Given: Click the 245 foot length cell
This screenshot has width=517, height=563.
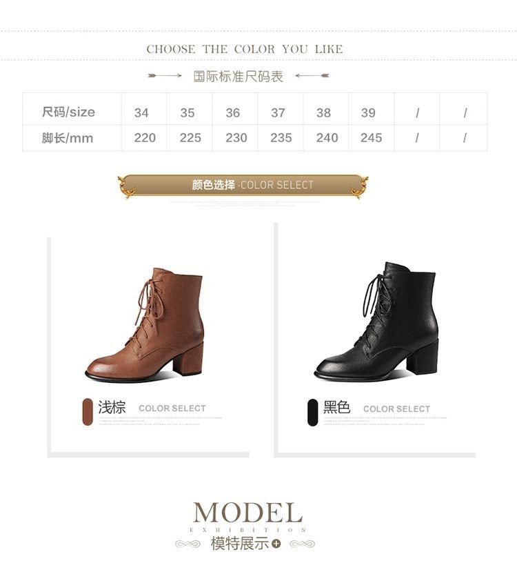Looking at the screenshot, I should point(372,137).
